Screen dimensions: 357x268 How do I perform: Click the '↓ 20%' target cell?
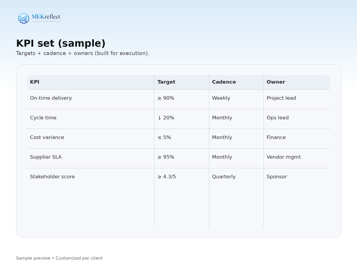tap(182, 119)
